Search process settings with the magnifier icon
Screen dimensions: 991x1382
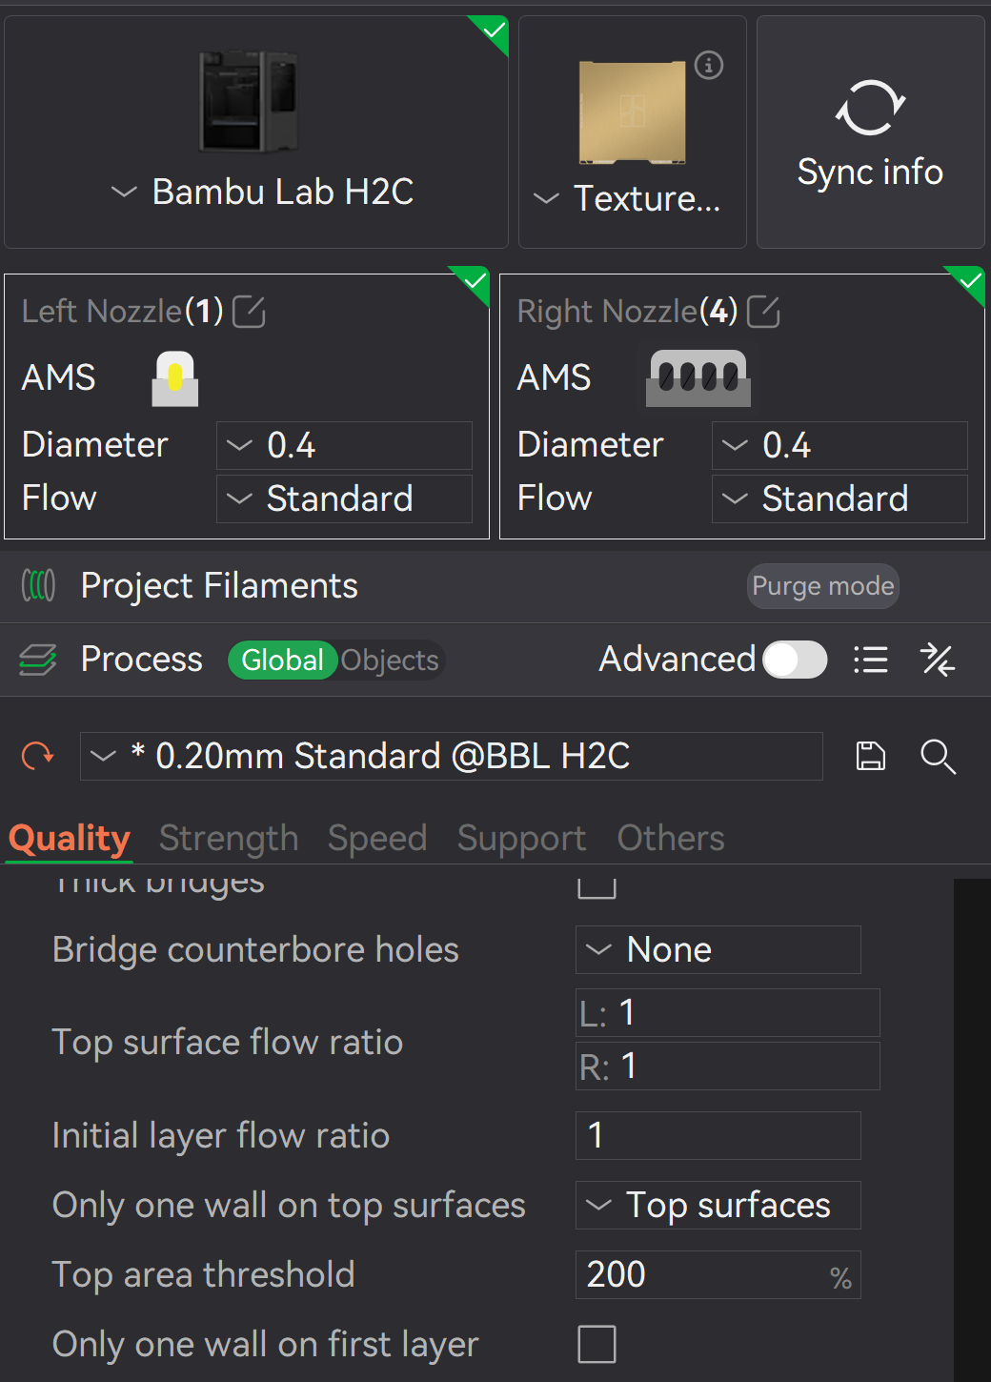click(938, 757)
